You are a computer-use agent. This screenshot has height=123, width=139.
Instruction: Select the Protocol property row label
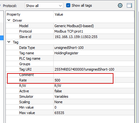(x=26, y=31)
